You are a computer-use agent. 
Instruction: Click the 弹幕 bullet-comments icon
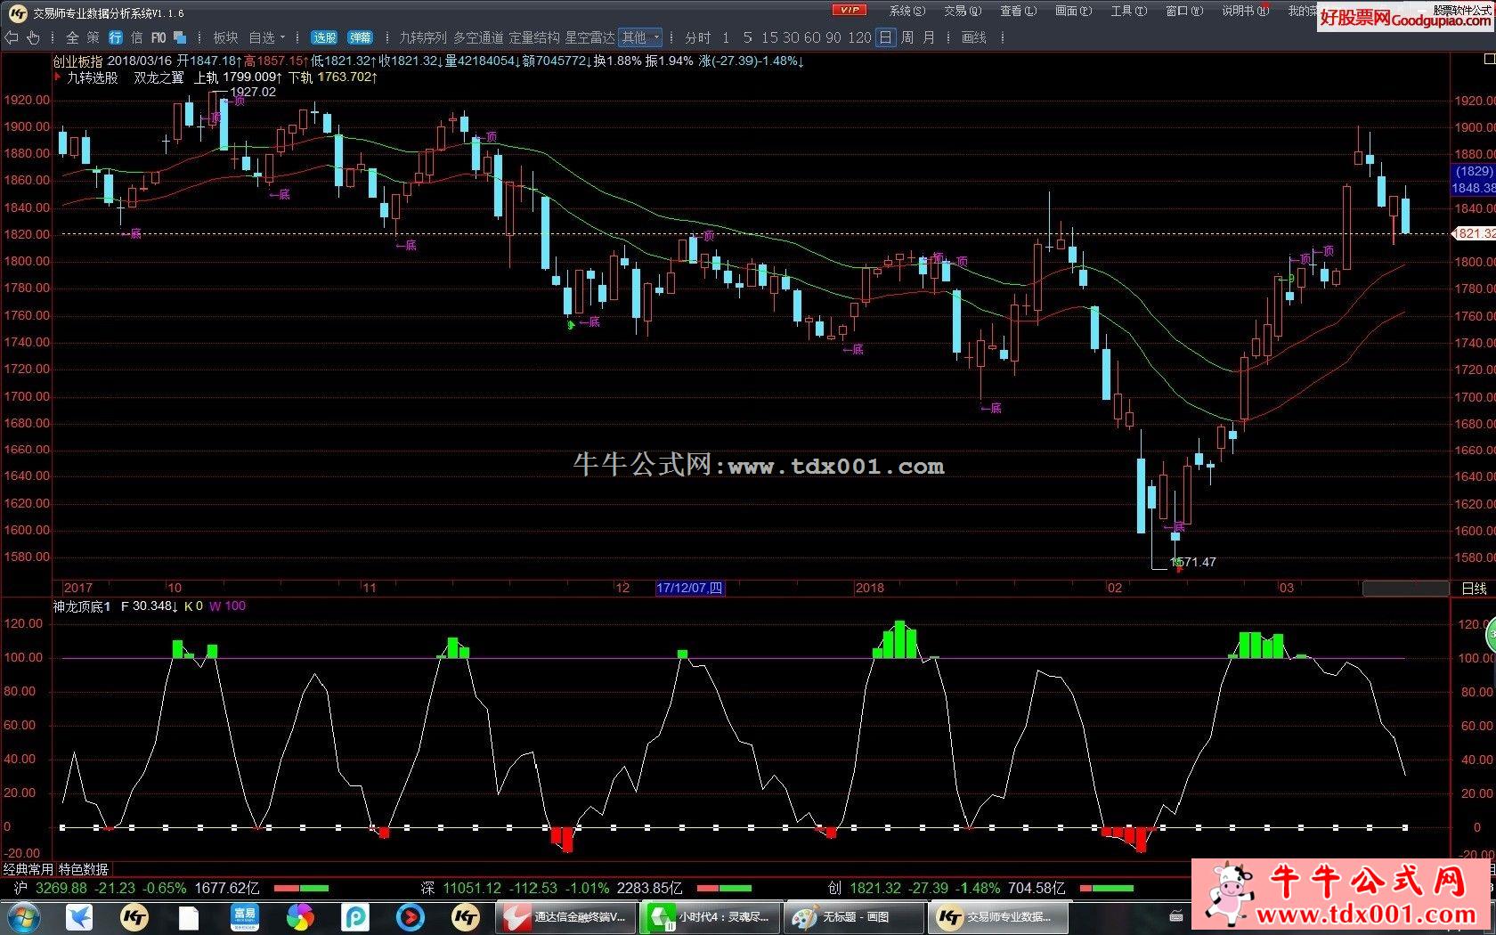click(360, 37)
